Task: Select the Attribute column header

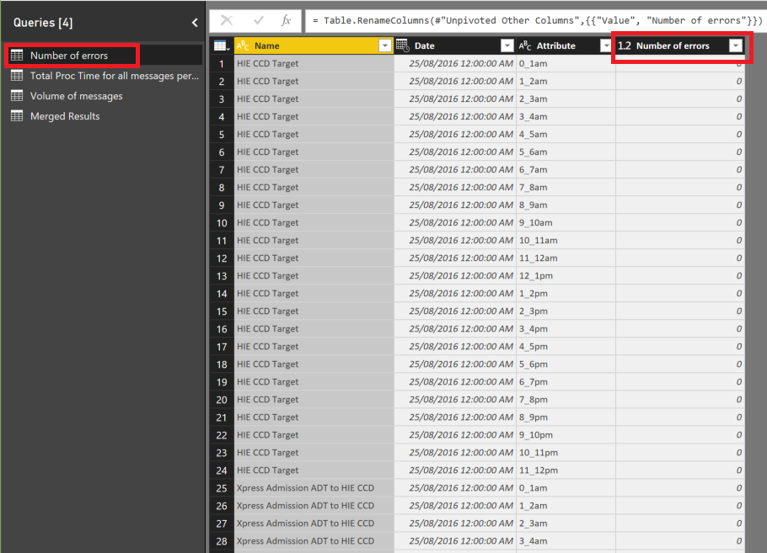Action: pyautogui.click(x=566, y=46)
